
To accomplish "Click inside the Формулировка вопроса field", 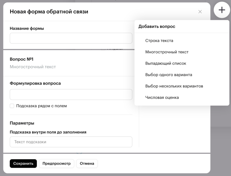I will pyautogui.click(x=71, y=95).
